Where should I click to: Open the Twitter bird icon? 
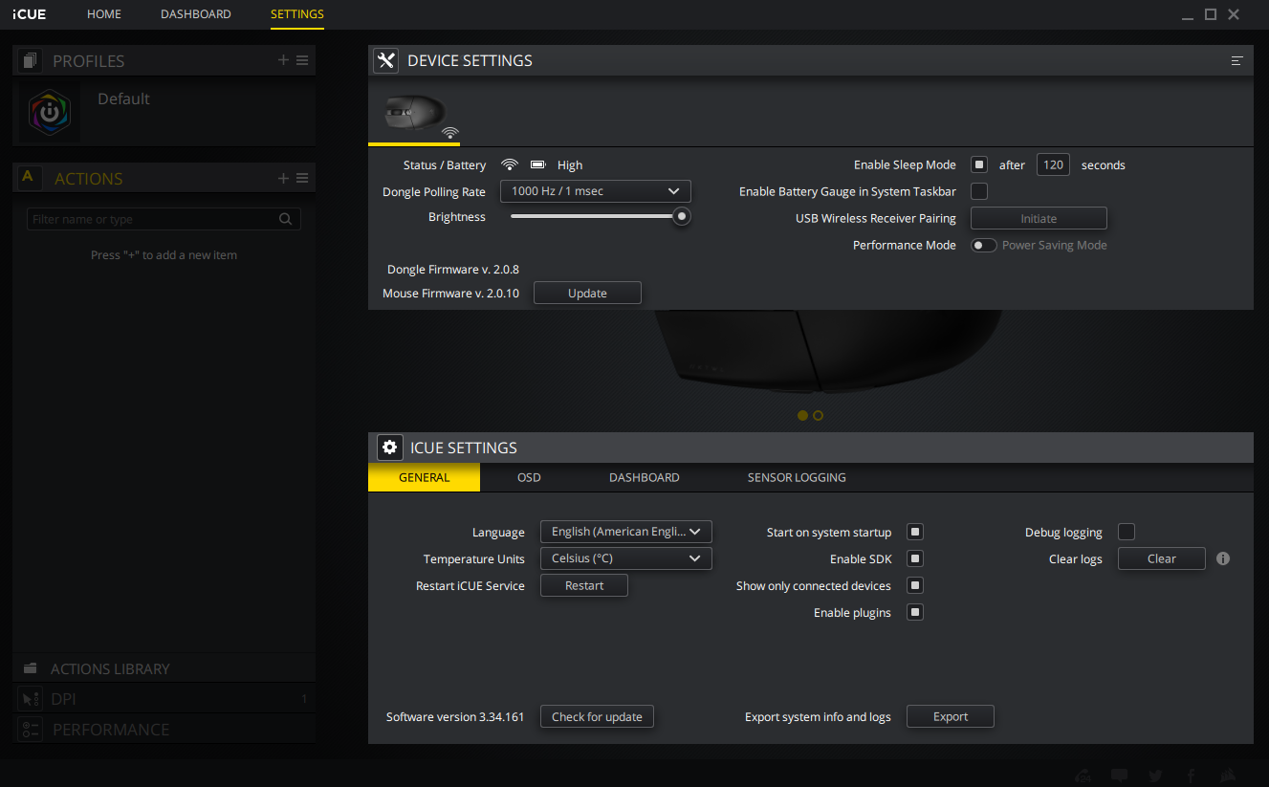[x=1155, y=776]
